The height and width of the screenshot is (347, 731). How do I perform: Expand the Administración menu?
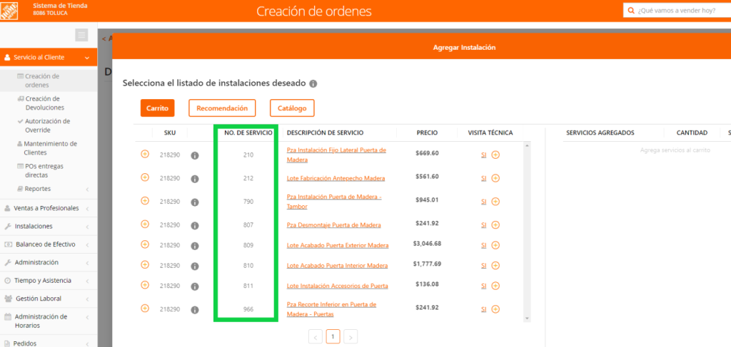pyautogui.click(x=49, y=263)
